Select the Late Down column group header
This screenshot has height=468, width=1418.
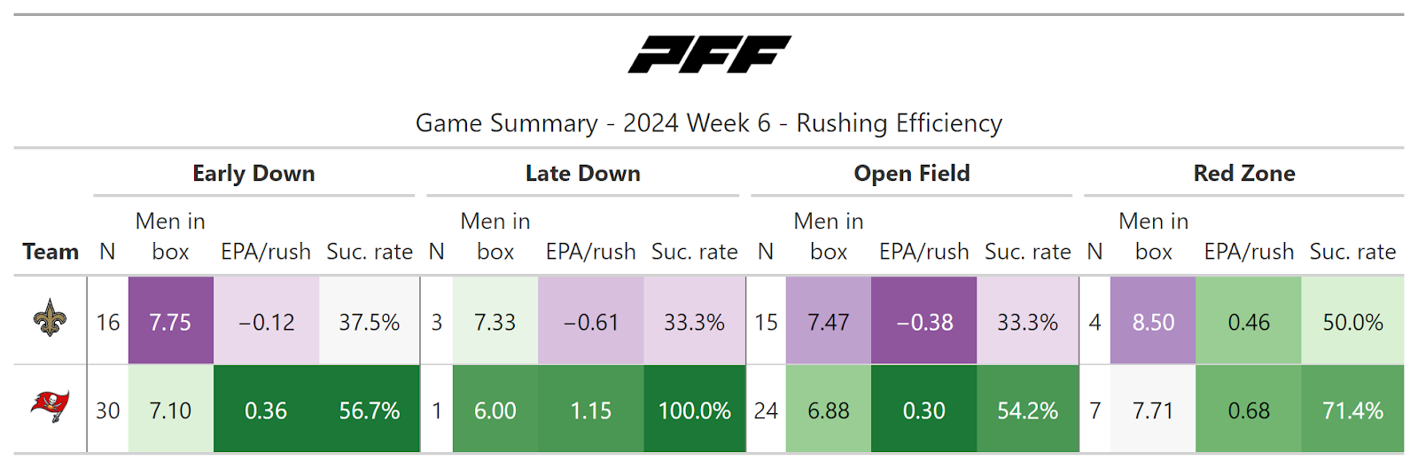point(582,174)
